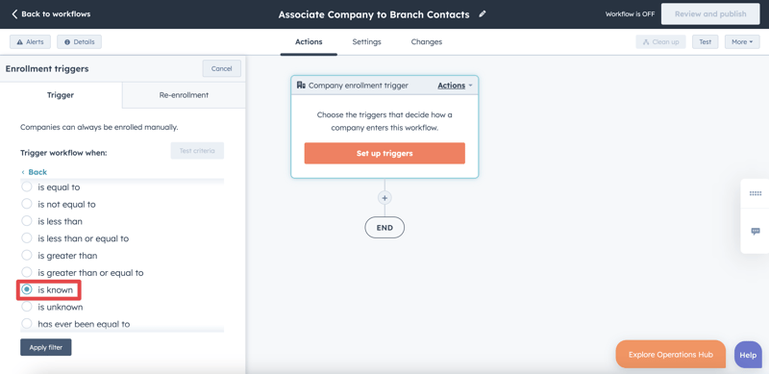Open the Details info button
The width and height of the screenshot is (769, 374).
coord(80,41)
